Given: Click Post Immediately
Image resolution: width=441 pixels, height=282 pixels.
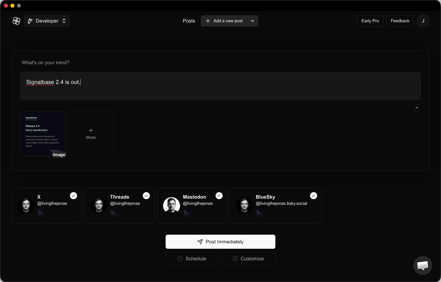Looking at the screenshot, I should 220,242.
